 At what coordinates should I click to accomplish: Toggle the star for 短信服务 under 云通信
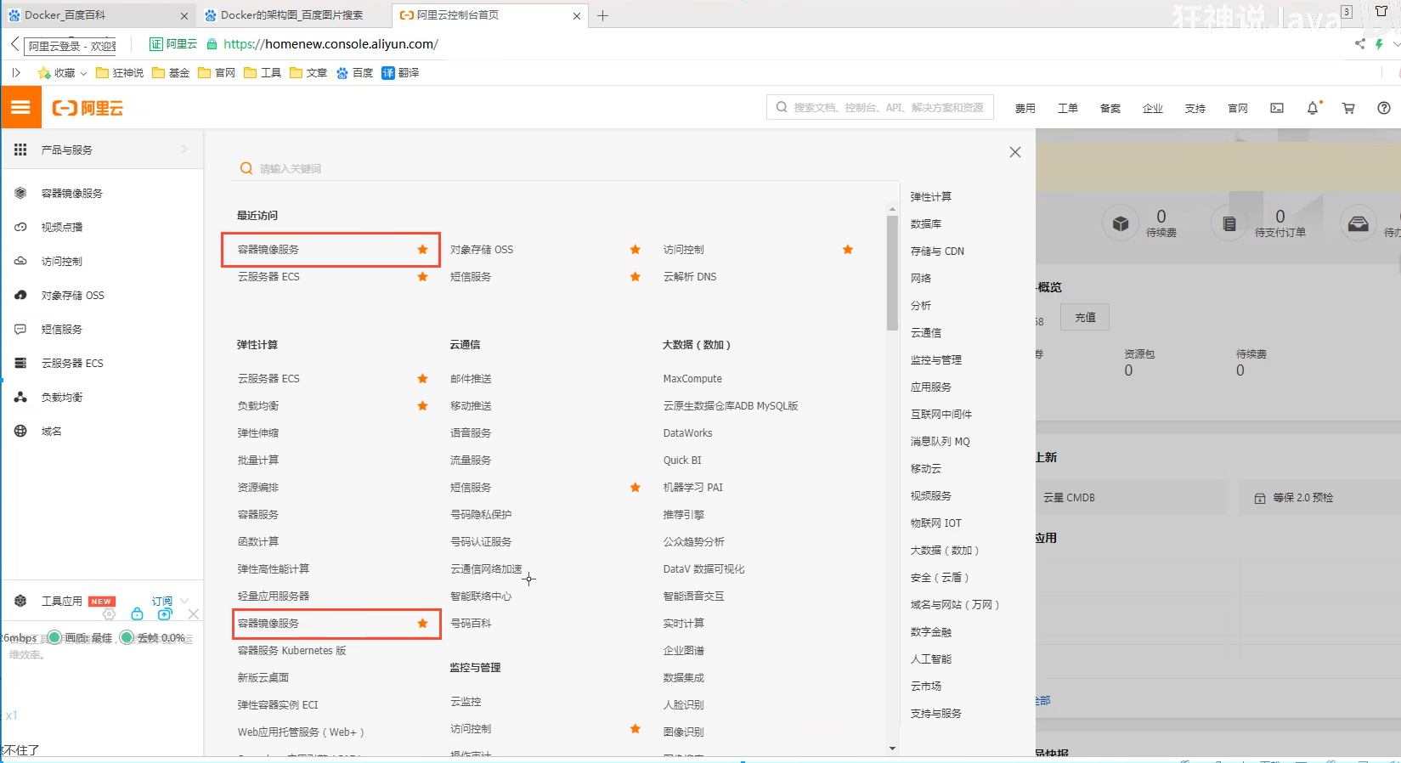pyautogui.click(x=635, y=487)
